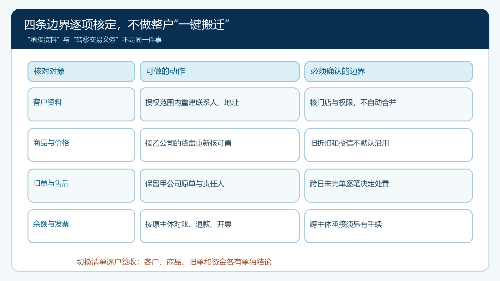Select the cell 按原主体对账、退款、开票

click(x=219, y=226)
